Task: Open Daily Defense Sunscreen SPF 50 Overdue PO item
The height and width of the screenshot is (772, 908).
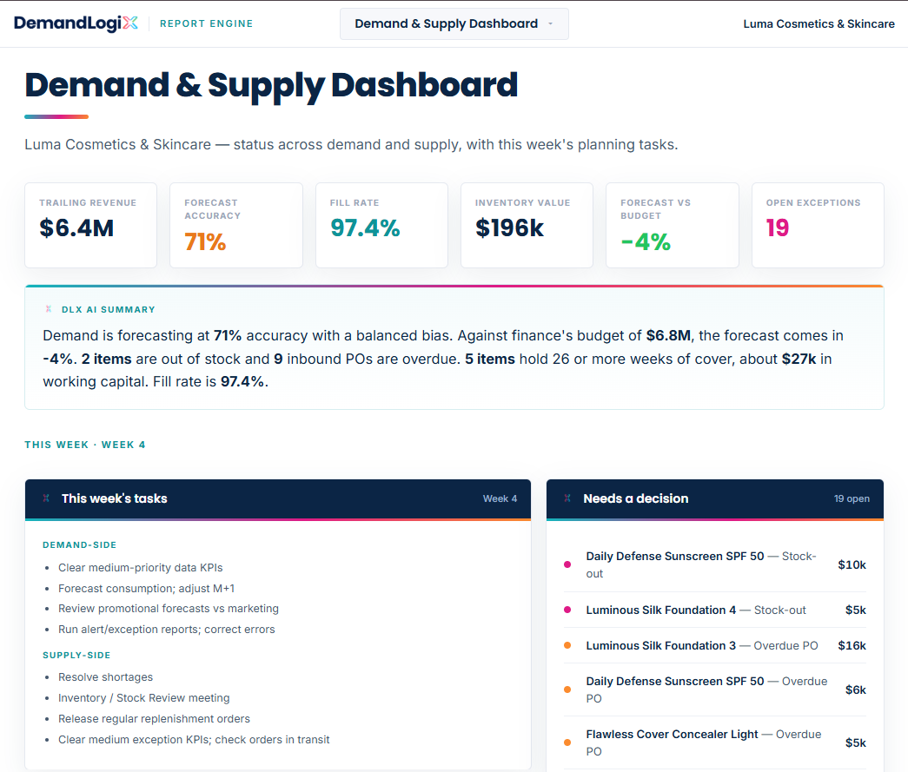Action: coord(714,690)
